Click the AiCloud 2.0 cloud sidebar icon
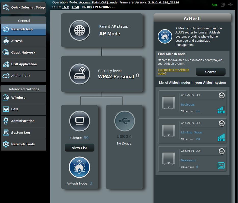 pos(6,76)
